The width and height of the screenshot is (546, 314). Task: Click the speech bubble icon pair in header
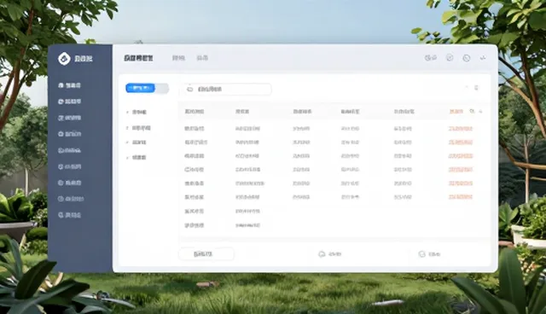point(430,58)
